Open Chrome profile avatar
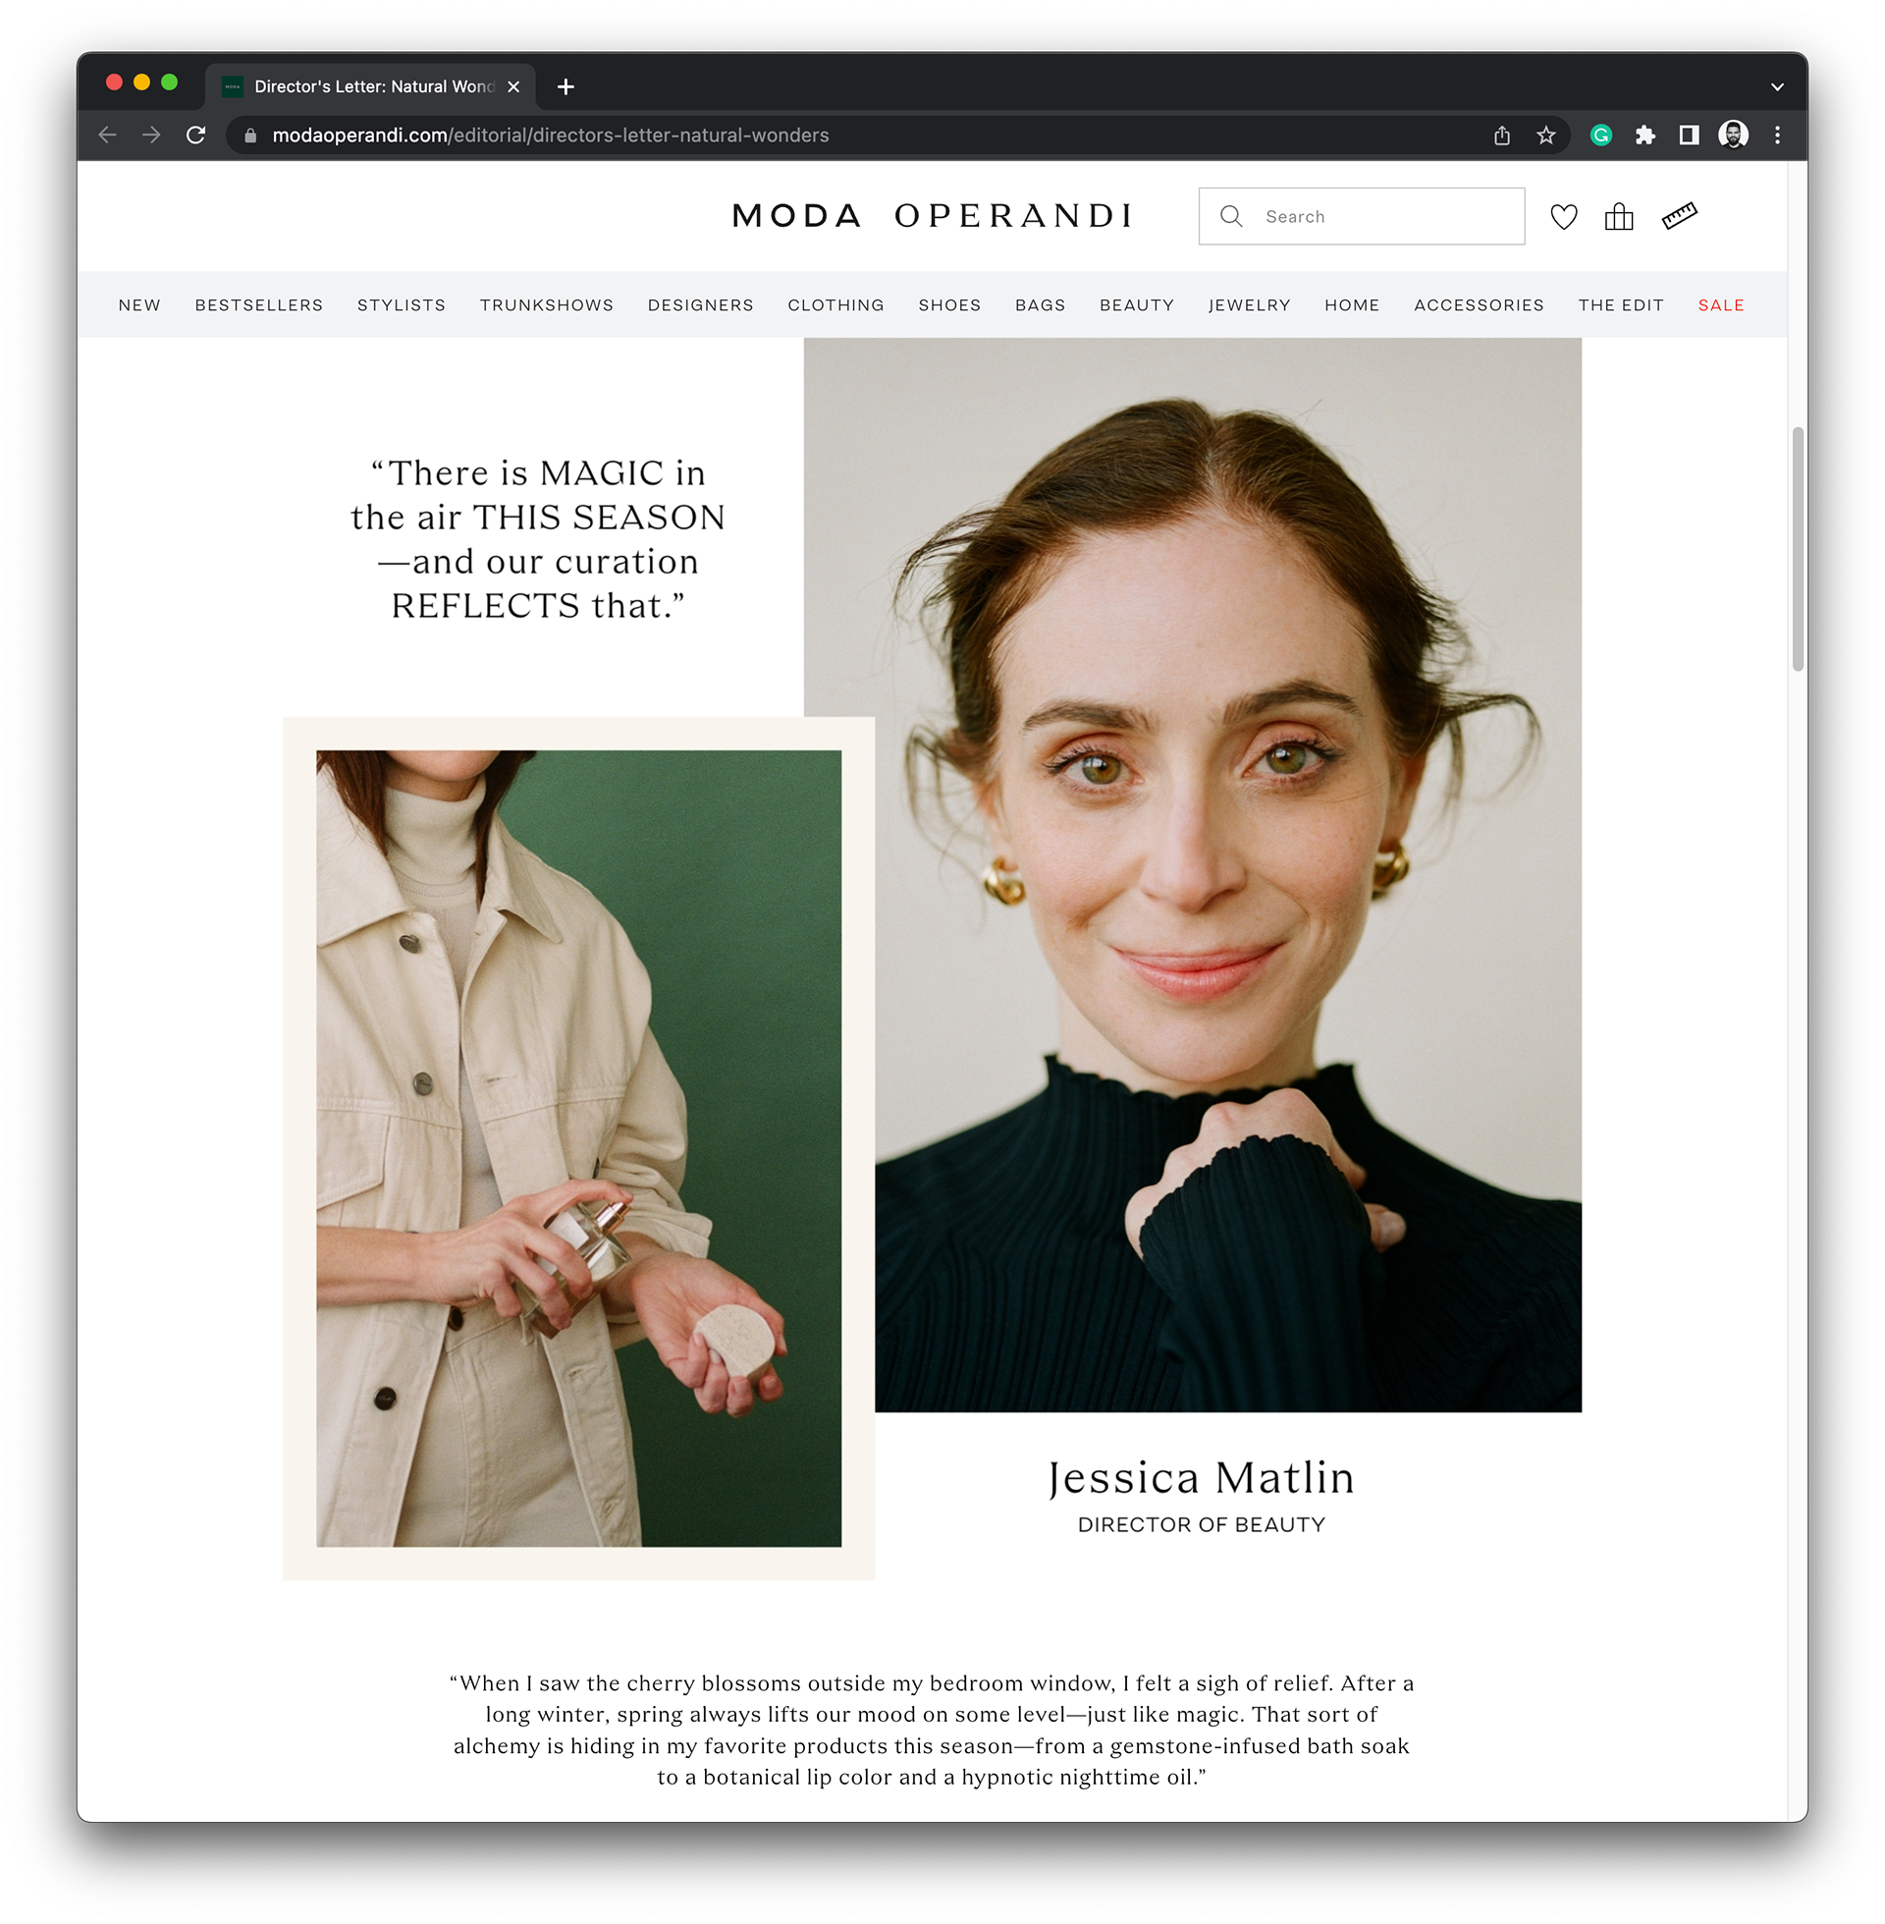This screenshot has height=1924, width=1885. [1733, 136]
